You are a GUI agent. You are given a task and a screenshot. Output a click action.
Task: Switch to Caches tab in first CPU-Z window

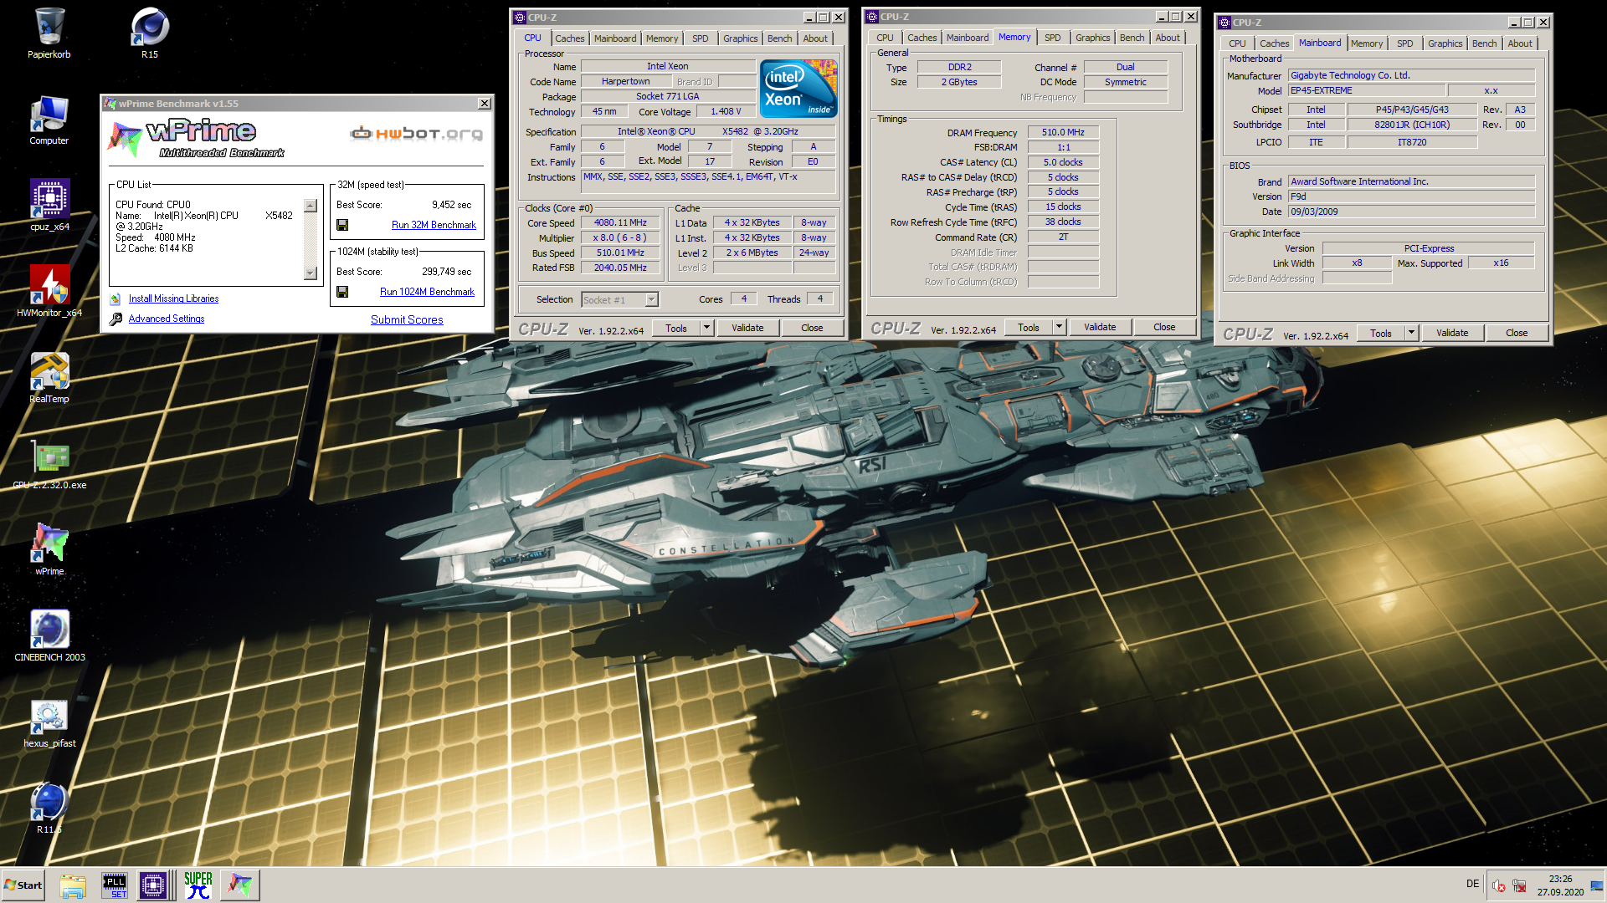point(570,38)
